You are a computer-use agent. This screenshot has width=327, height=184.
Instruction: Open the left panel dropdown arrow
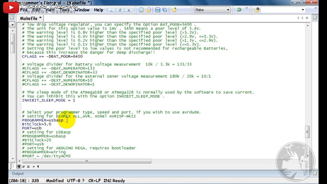point(12,25)
